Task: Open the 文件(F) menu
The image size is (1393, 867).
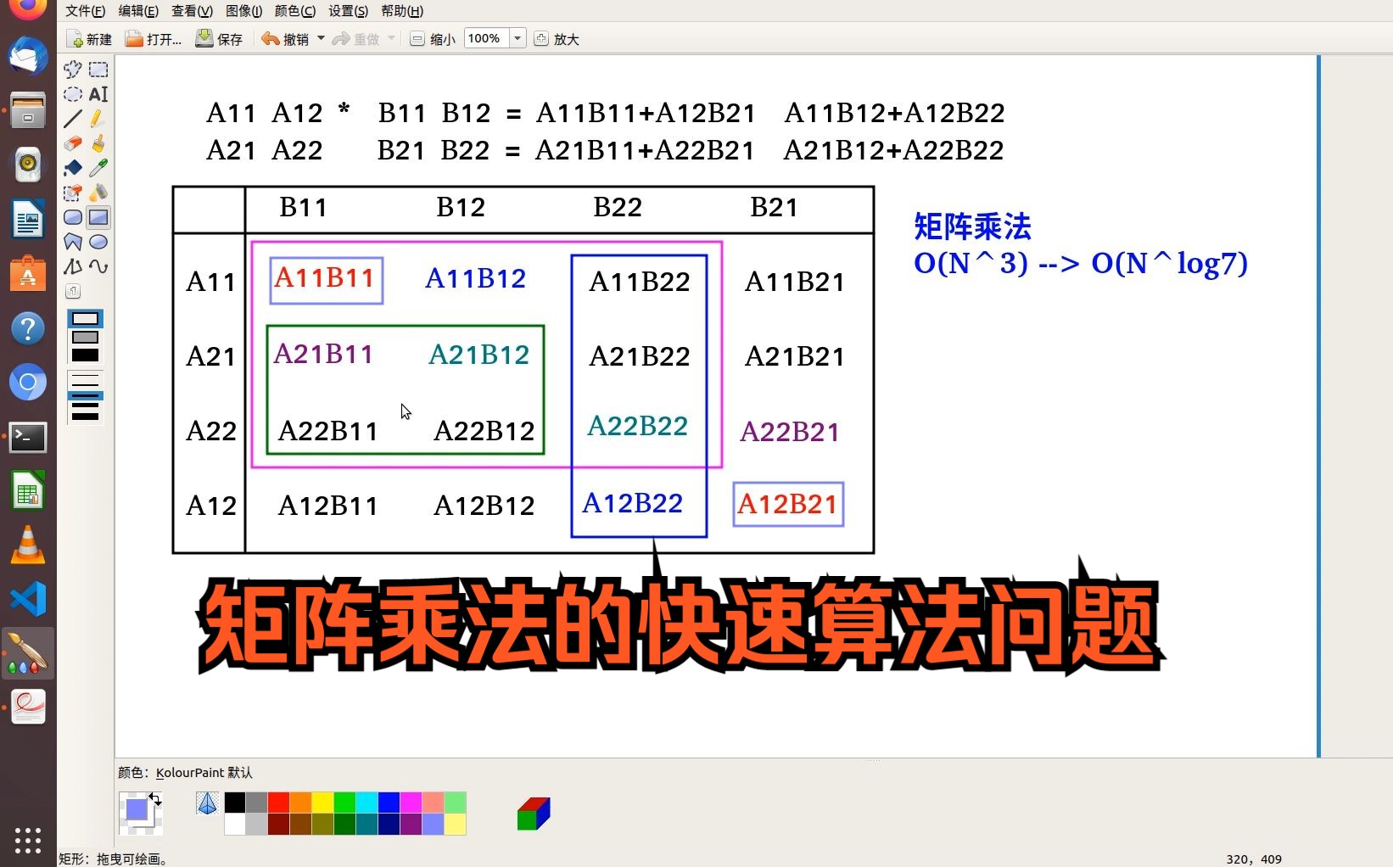Action: click(x=85, y=11)
